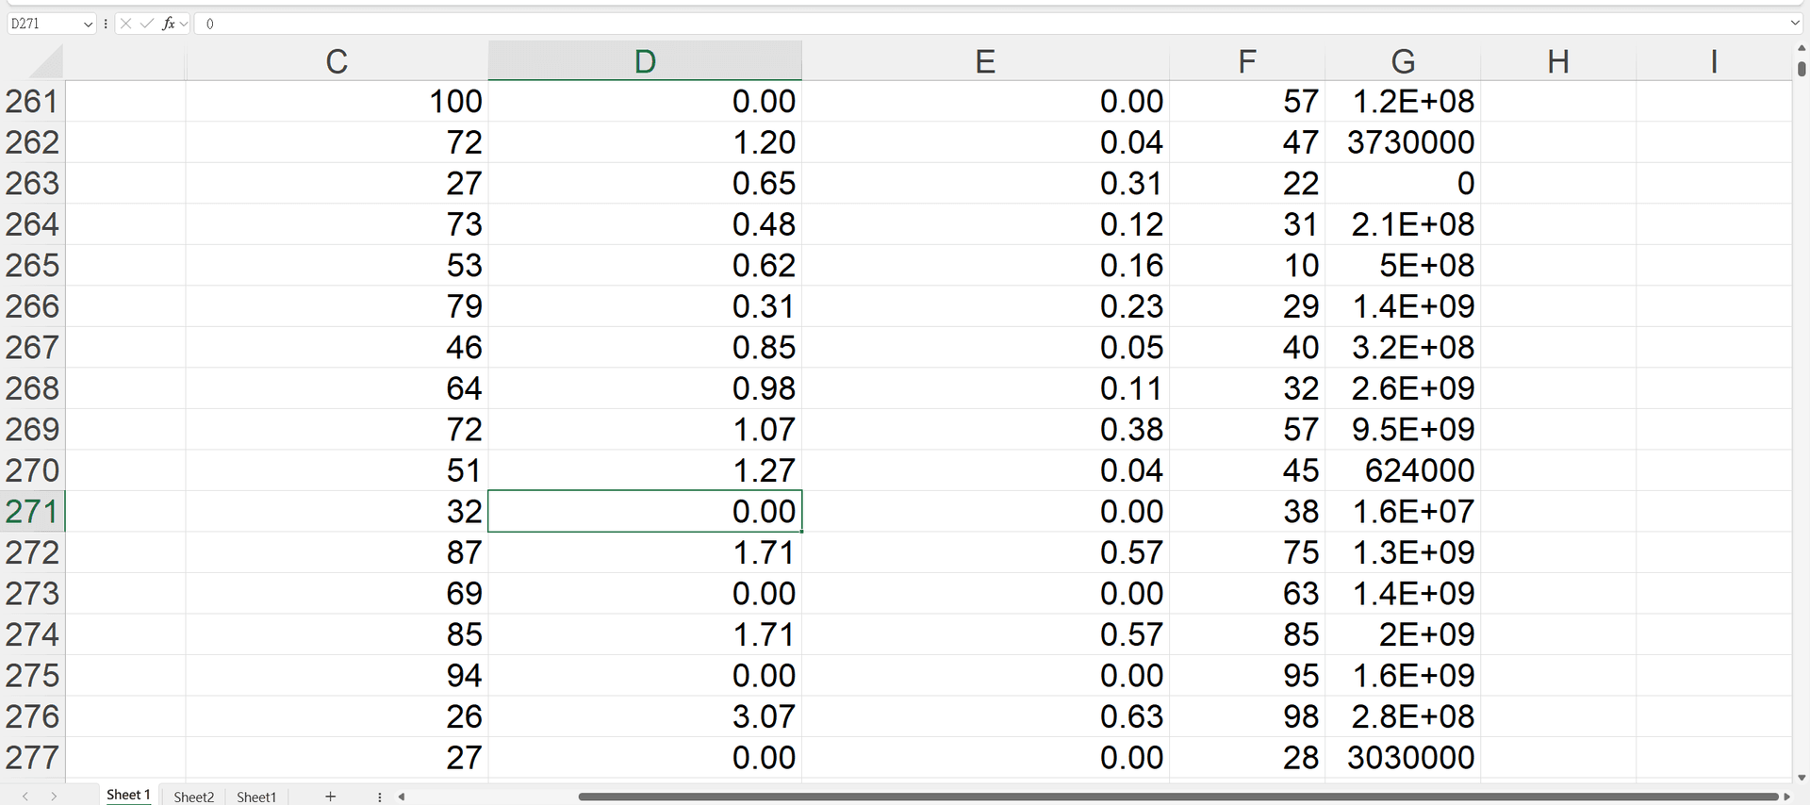Expand the formula bar with right chevron
Screen dimensions: 1810x805
(x=1795, y=24)
